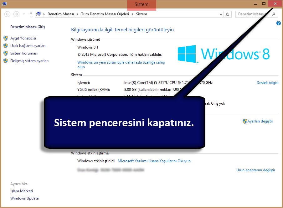
Task: Open help with the blue question mark
Action: [279, 23]
